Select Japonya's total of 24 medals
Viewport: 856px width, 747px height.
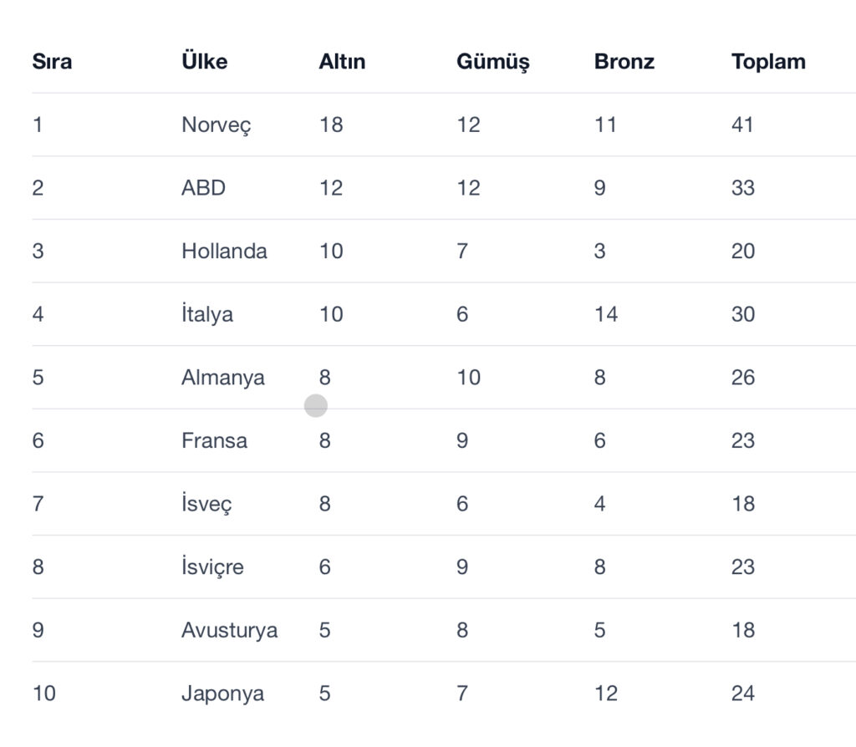pos(742,694)
